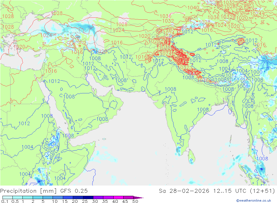Image resolution: width=277 pixels, height=203 pixels.
Task: Click legend scale value "15"
Action: (x=65, y=201)
